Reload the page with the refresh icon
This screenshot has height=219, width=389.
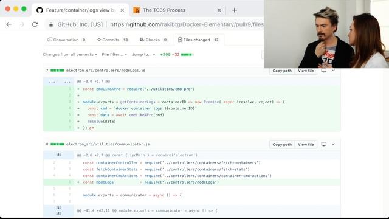(x=35, y=24)
